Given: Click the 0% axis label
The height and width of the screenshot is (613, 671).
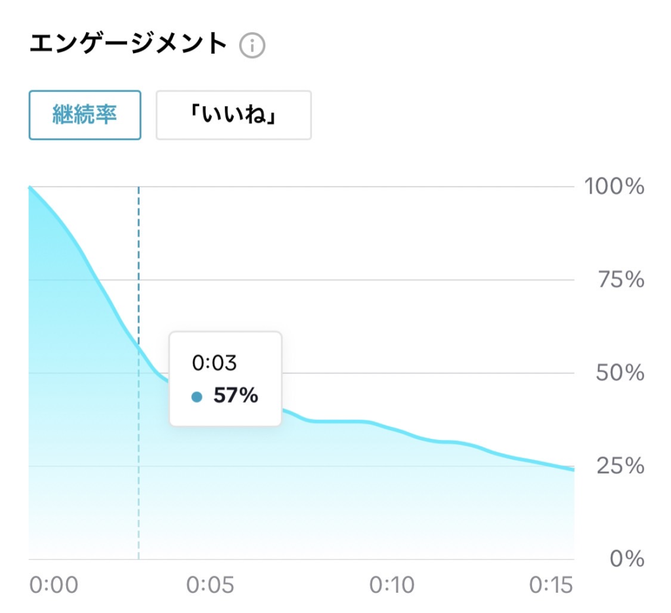Looking at the screenshot, I should pos(627,559).
